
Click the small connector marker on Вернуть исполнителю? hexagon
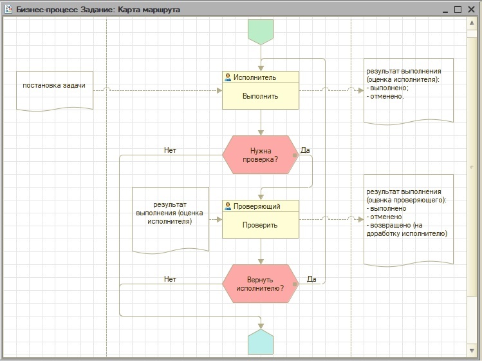coord(295,284)
